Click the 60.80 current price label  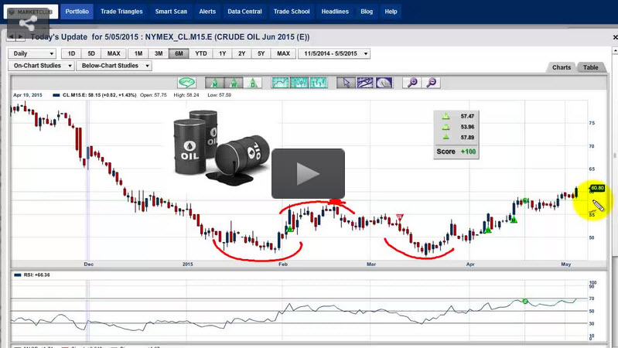[x=597, y=188]
